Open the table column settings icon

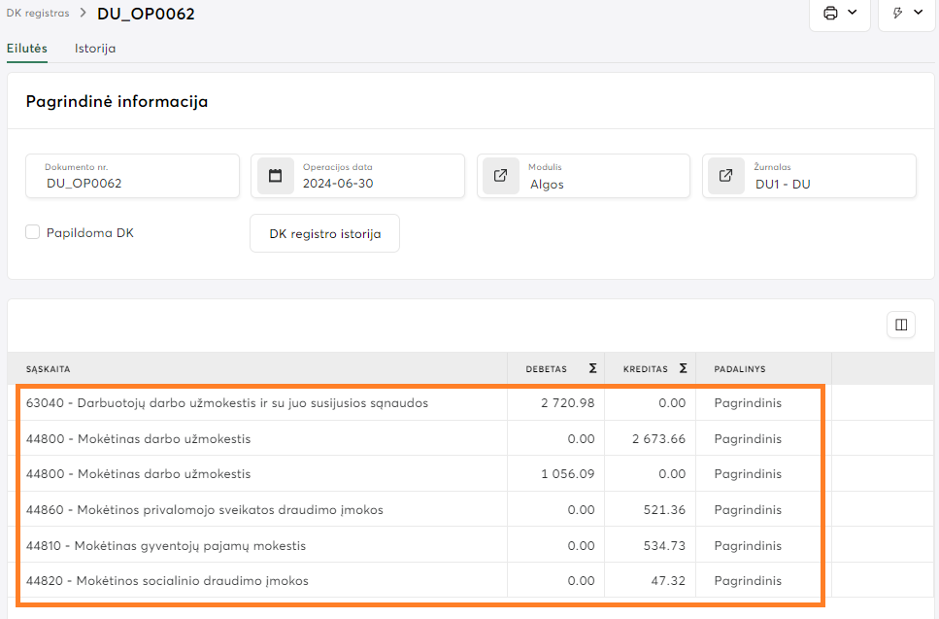coord(901,325)
